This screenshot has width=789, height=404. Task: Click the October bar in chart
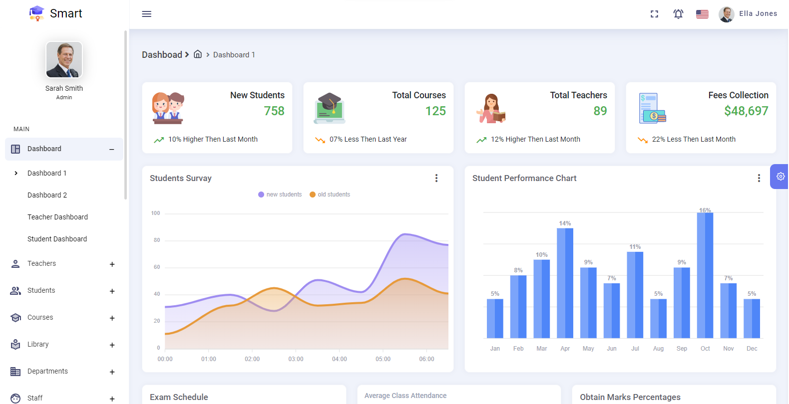coord(705,275)
